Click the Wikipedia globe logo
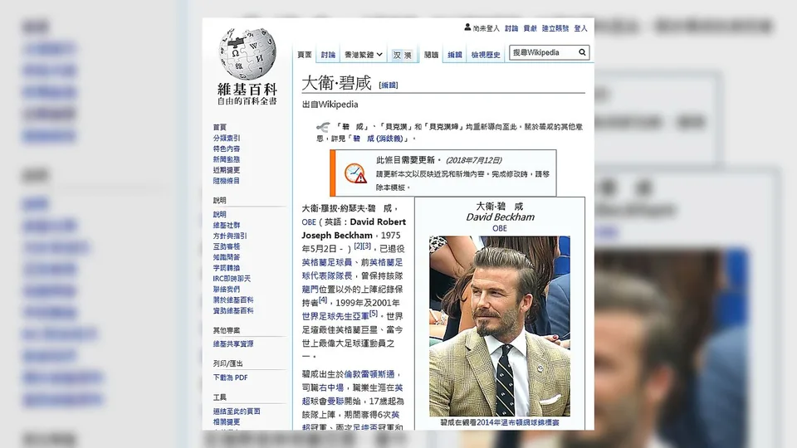 [x=247, y=53]
